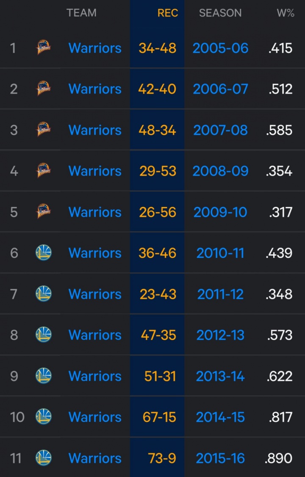Open the 2011-12 season link
Viewport: 305px width, 477px height.
[x=220, y=294]
